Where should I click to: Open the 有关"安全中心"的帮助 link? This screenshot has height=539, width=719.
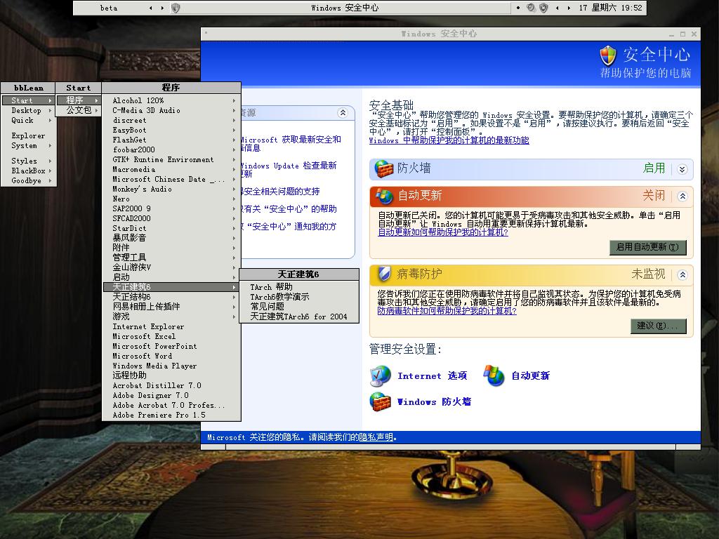pos(289,209)
